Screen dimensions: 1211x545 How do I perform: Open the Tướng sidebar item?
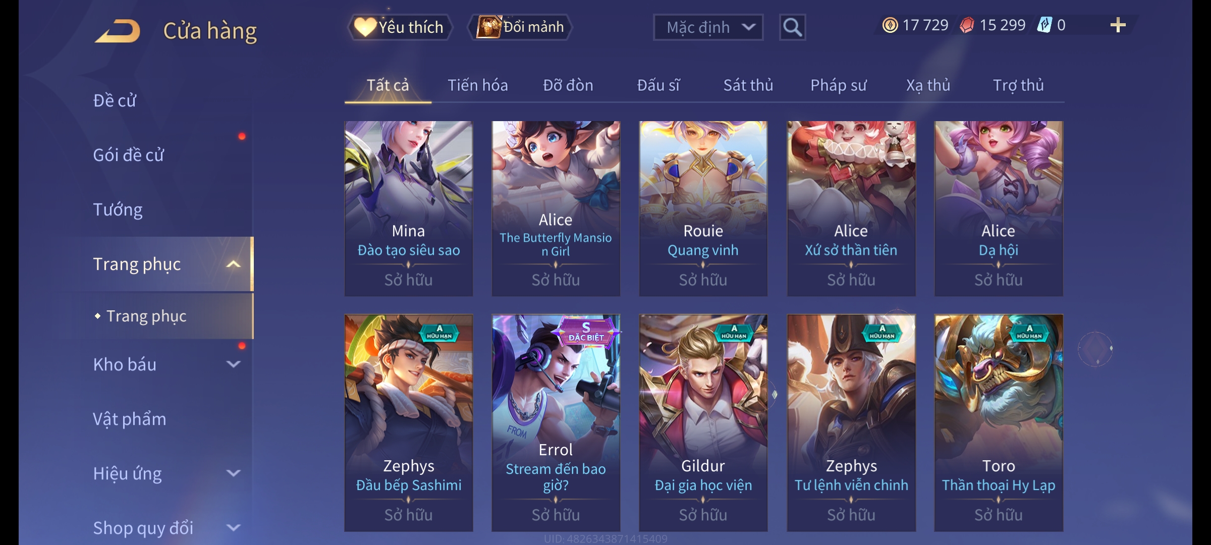pos(118,209)
